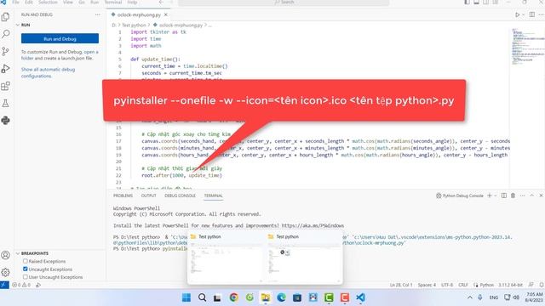Open Windows taskbar Search
Viewport: 545px width, 306px height.
202,297
